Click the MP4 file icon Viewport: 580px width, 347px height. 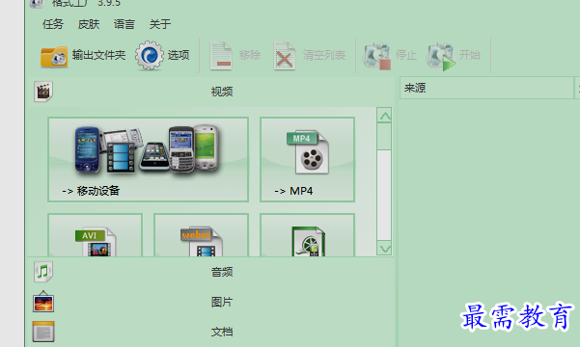point(308,152)
